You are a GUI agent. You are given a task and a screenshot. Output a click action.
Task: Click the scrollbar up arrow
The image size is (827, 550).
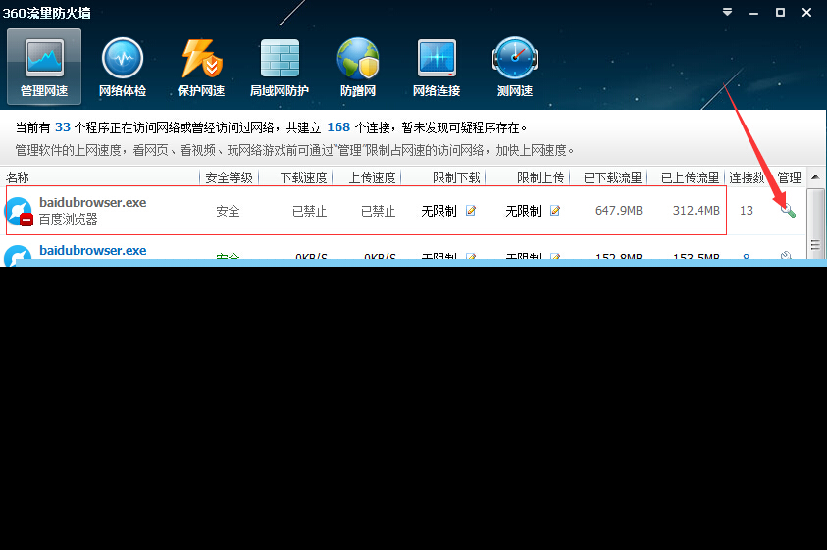point(815,177)
